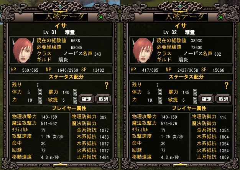
Task: Close the right Lv 32 character data window
Action: tap(220, 17)
